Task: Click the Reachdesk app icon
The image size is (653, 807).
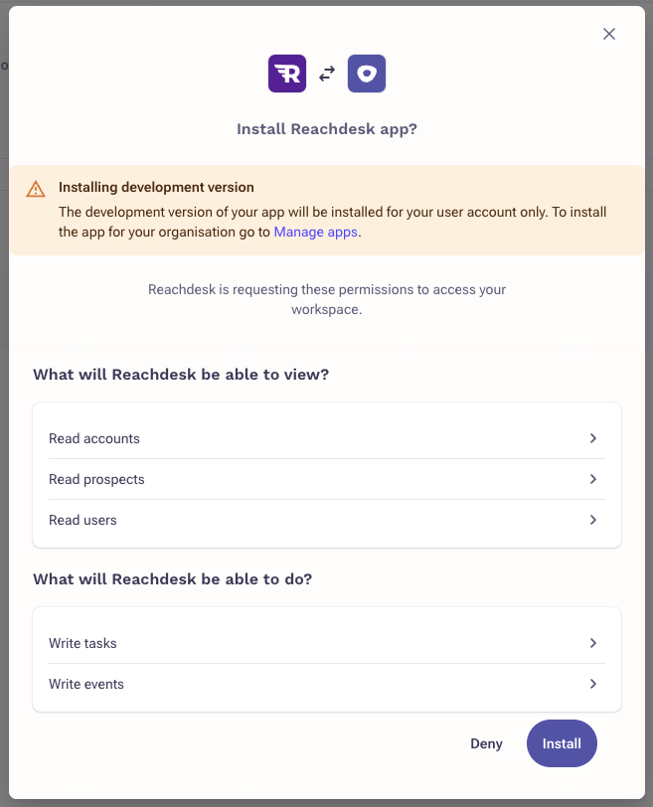Action: pos(287,73)
